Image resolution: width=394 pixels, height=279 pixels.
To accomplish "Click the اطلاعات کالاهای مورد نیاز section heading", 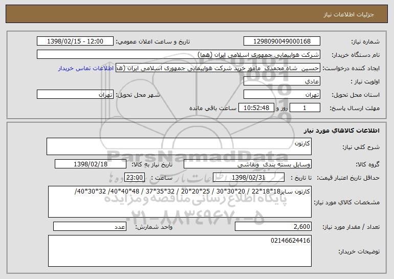I will click(341, 131).
